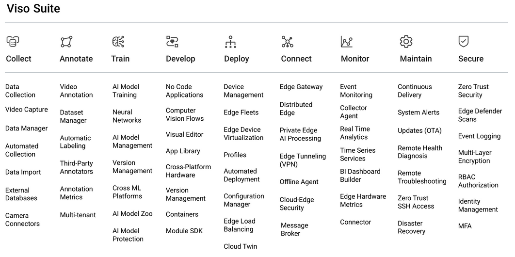Click the Deploy hierarchy icon
This screenshot has width=515, height=257.
[x=230, y=42]
